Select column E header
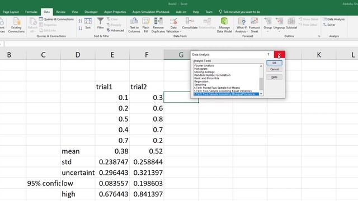358x201 pixels. [112, 55]
